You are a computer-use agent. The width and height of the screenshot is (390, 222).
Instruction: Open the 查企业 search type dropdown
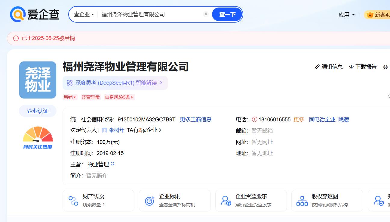coord(84,14)
